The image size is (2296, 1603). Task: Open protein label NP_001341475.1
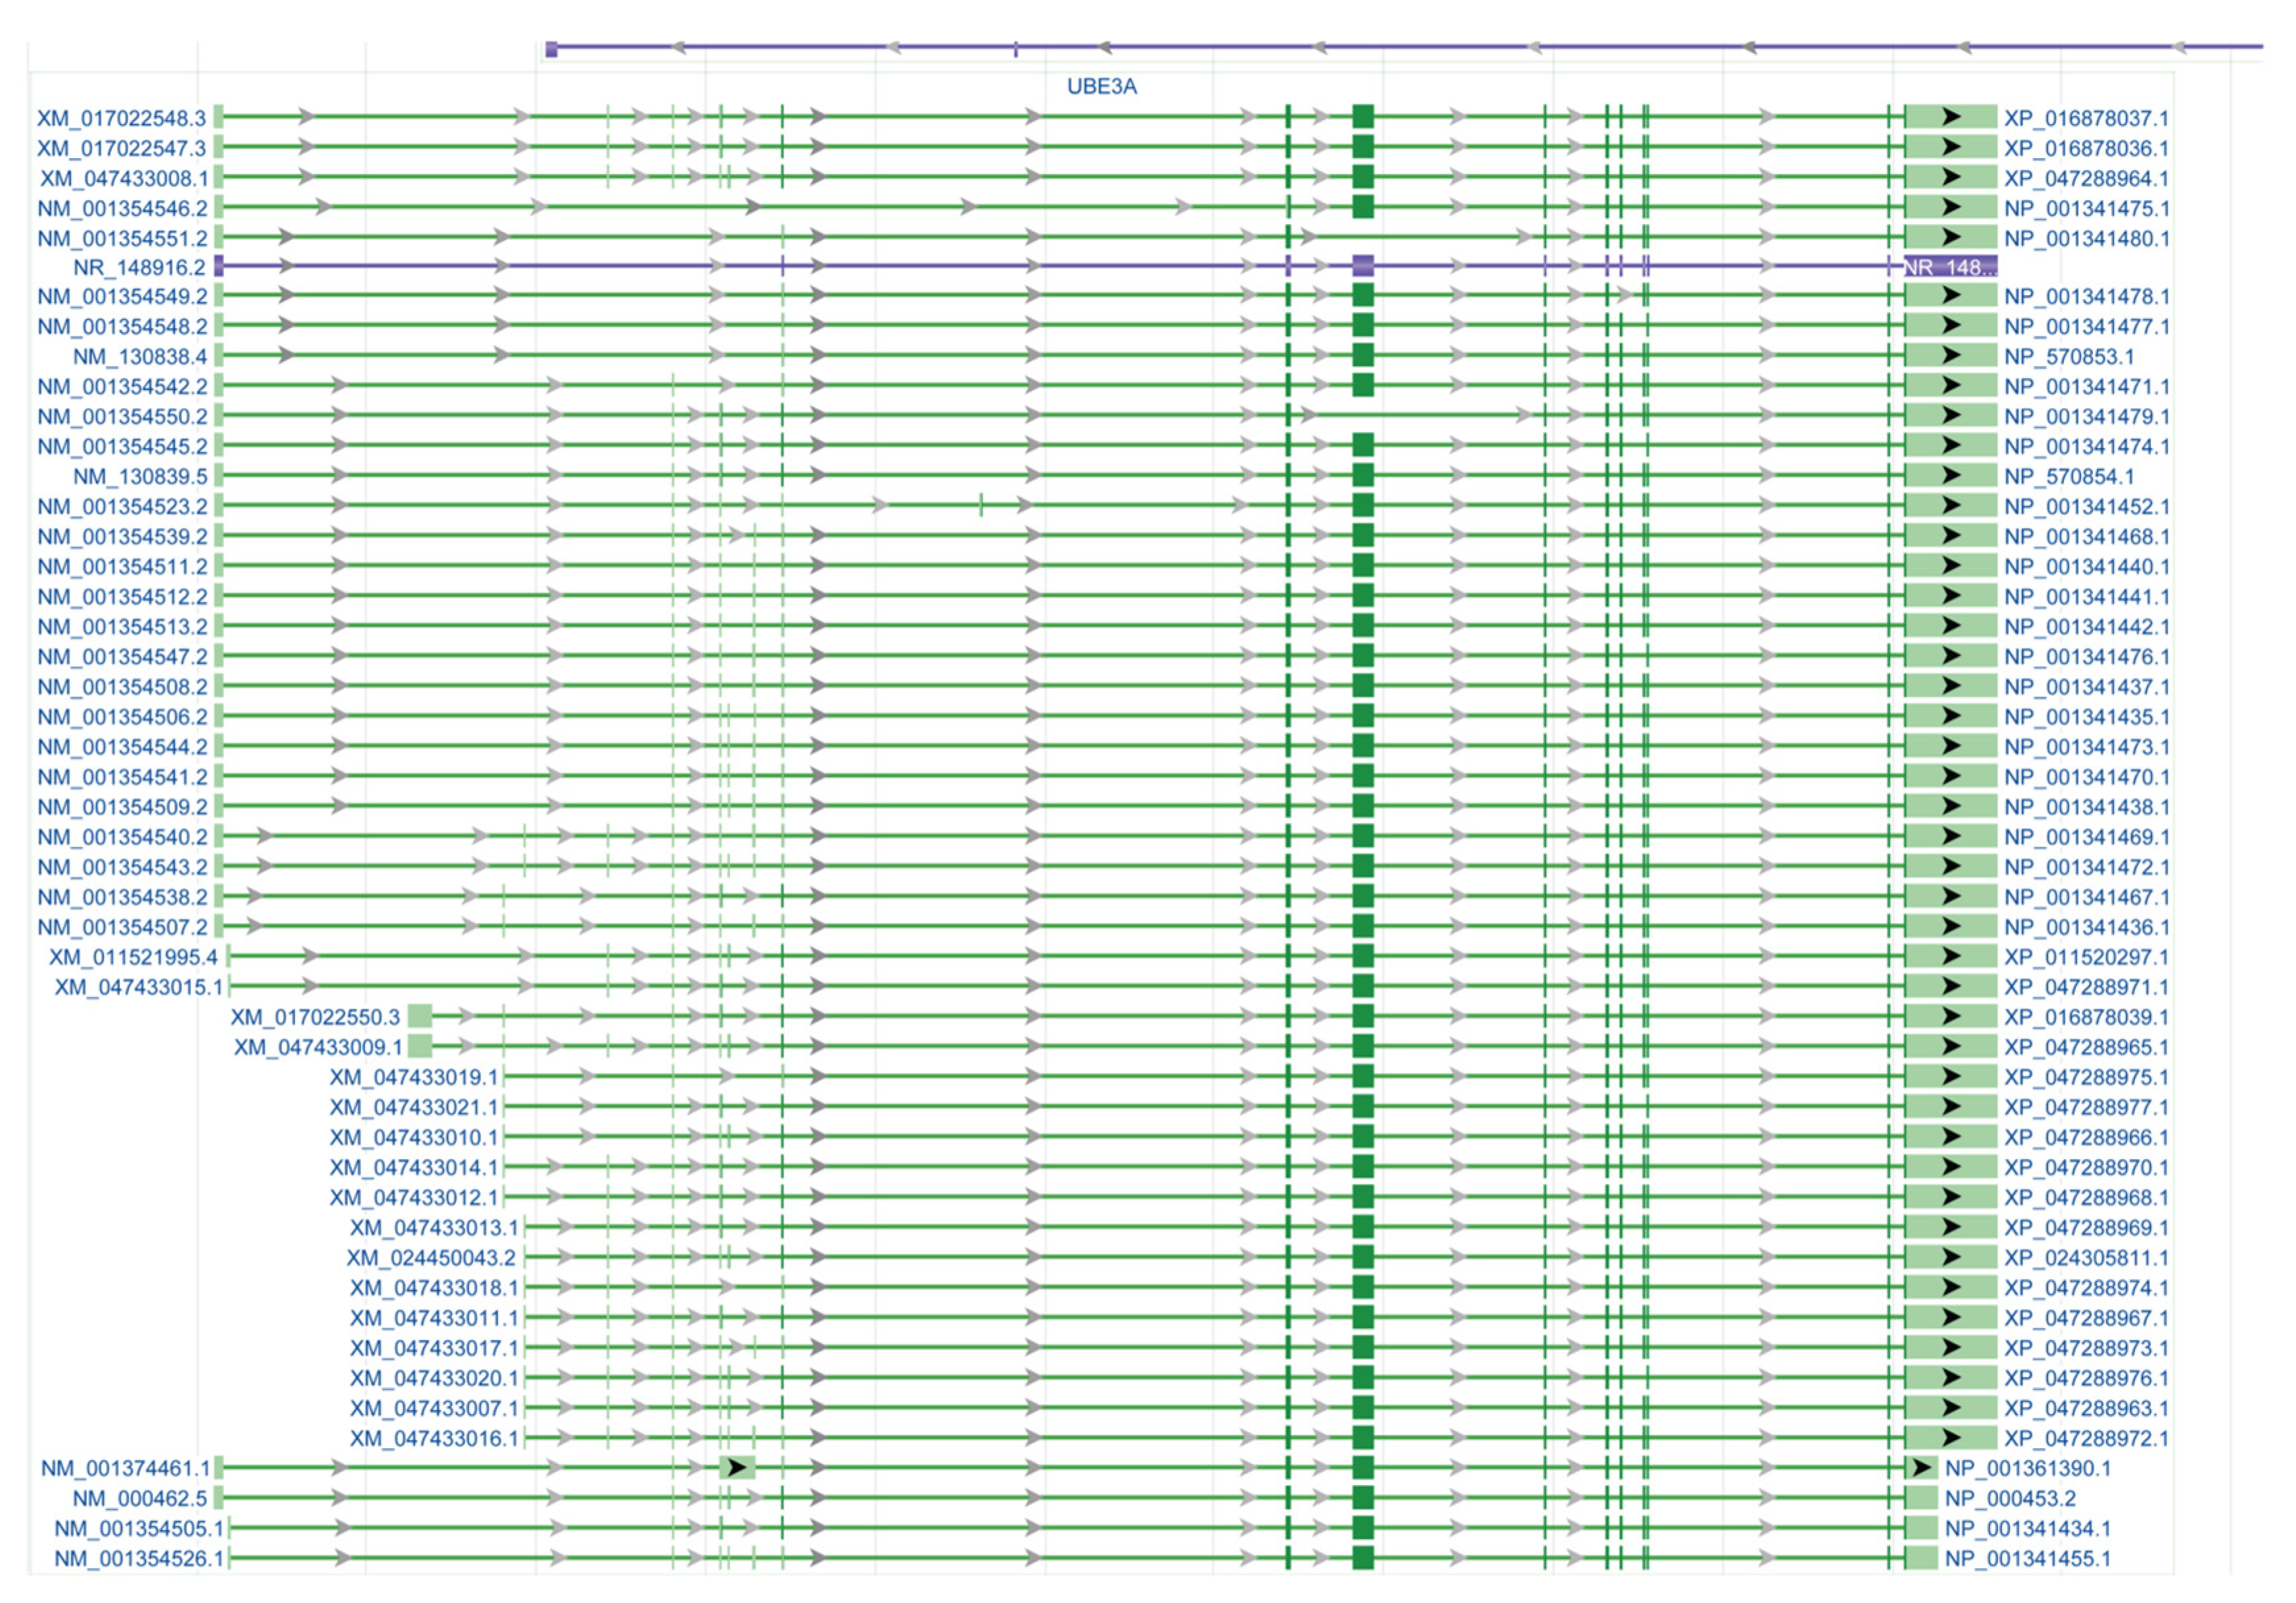coord(2086,208)
